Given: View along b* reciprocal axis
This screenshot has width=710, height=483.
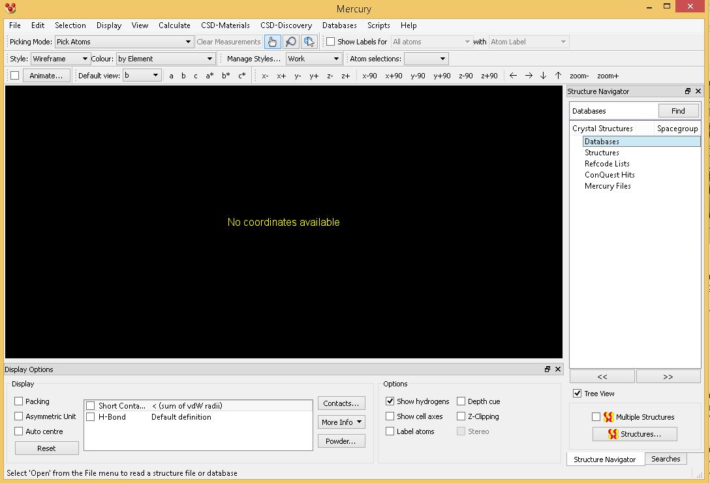Looking at the screenshot, I should tap(226, 76).
